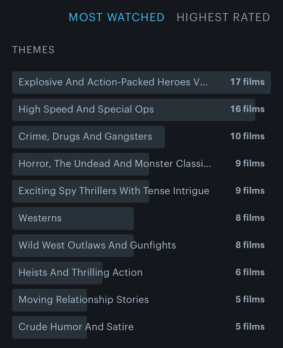
Task: Click the 17 films count
Action: (x=247, y=82)
